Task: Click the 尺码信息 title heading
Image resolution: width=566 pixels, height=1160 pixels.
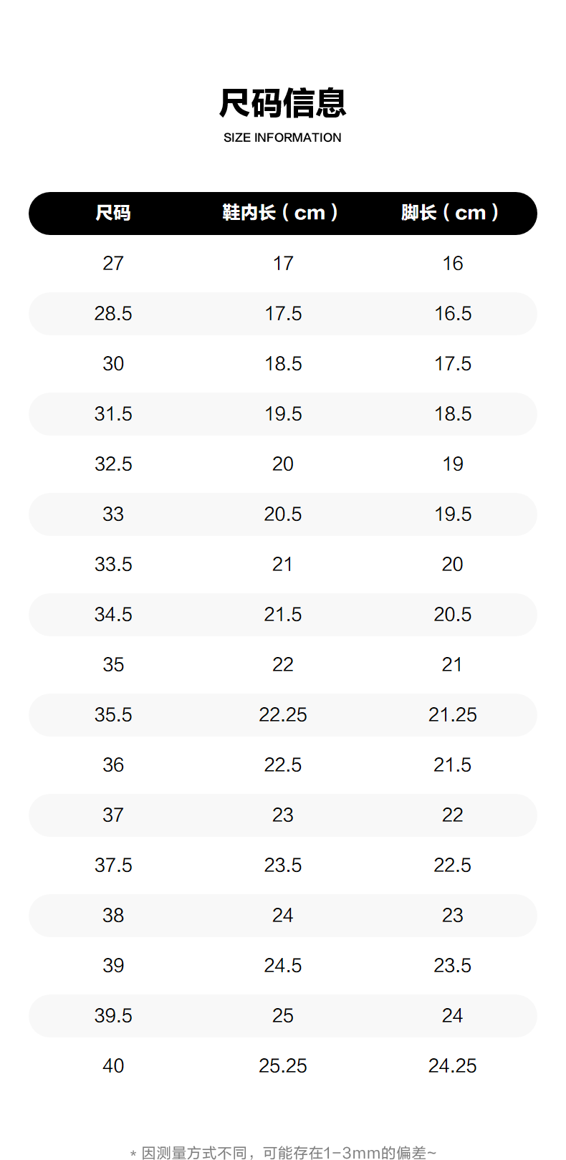Action: point(282,104)
